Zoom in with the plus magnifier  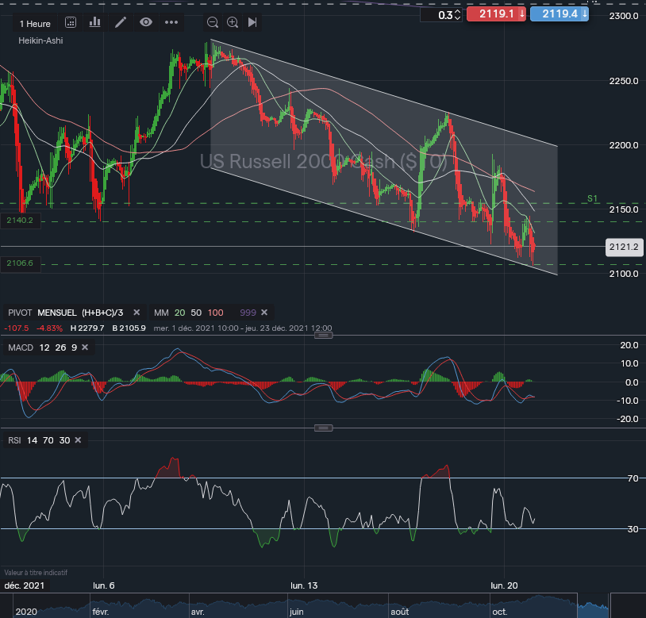(x=233, y=22)
